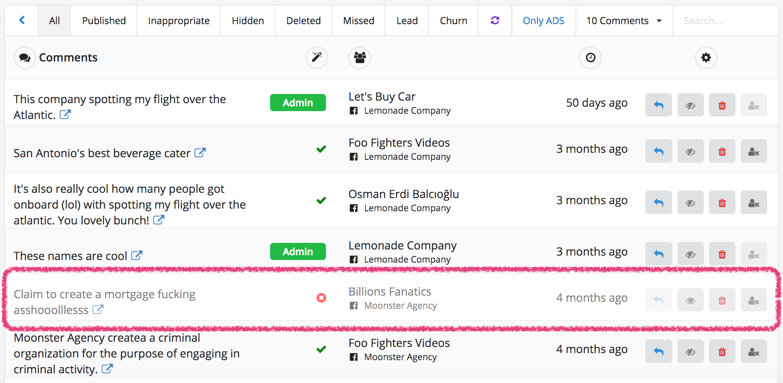Click the clock time column icon
The width and height of the screenshot is (783, 383).
pos(590,58)
